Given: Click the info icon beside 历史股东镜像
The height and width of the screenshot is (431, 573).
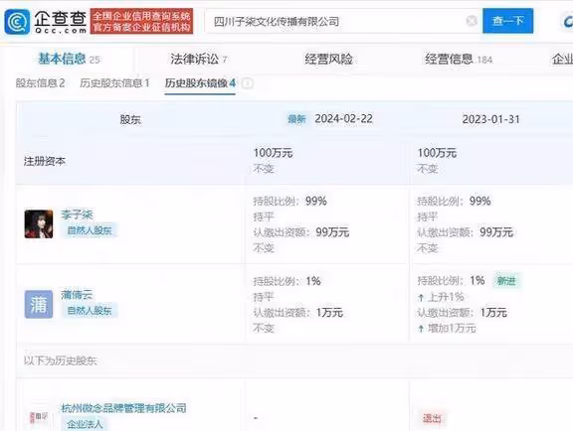Looking at the screenshot, I should pos(247,83).
